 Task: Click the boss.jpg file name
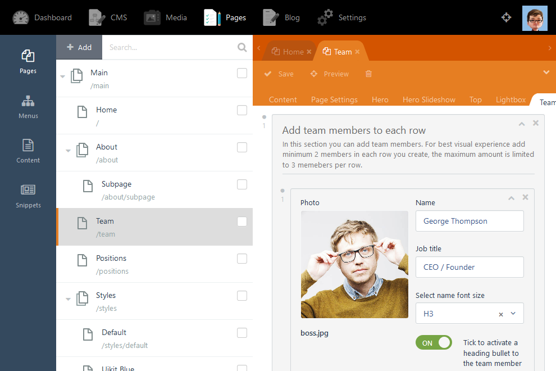(x=315, y=333)
